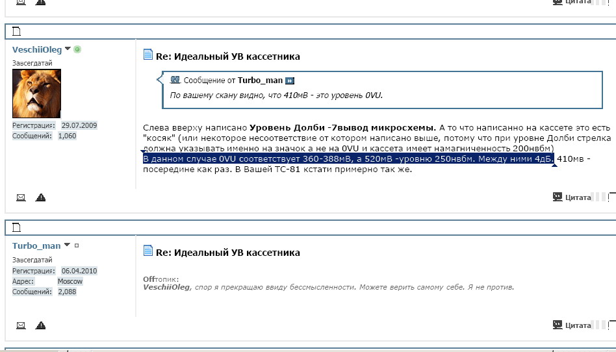This screenshot has height=352, width=616.
Task: Open the Turbo_man username link in sidebar
Action: tap(36, 245)
